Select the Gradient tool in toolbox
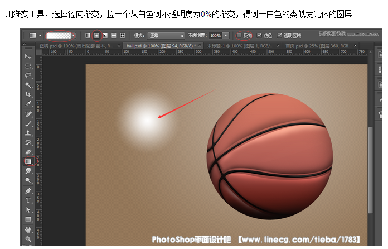Image resolution: width=388 pixels, height=249 pixels. click(28, 161)
